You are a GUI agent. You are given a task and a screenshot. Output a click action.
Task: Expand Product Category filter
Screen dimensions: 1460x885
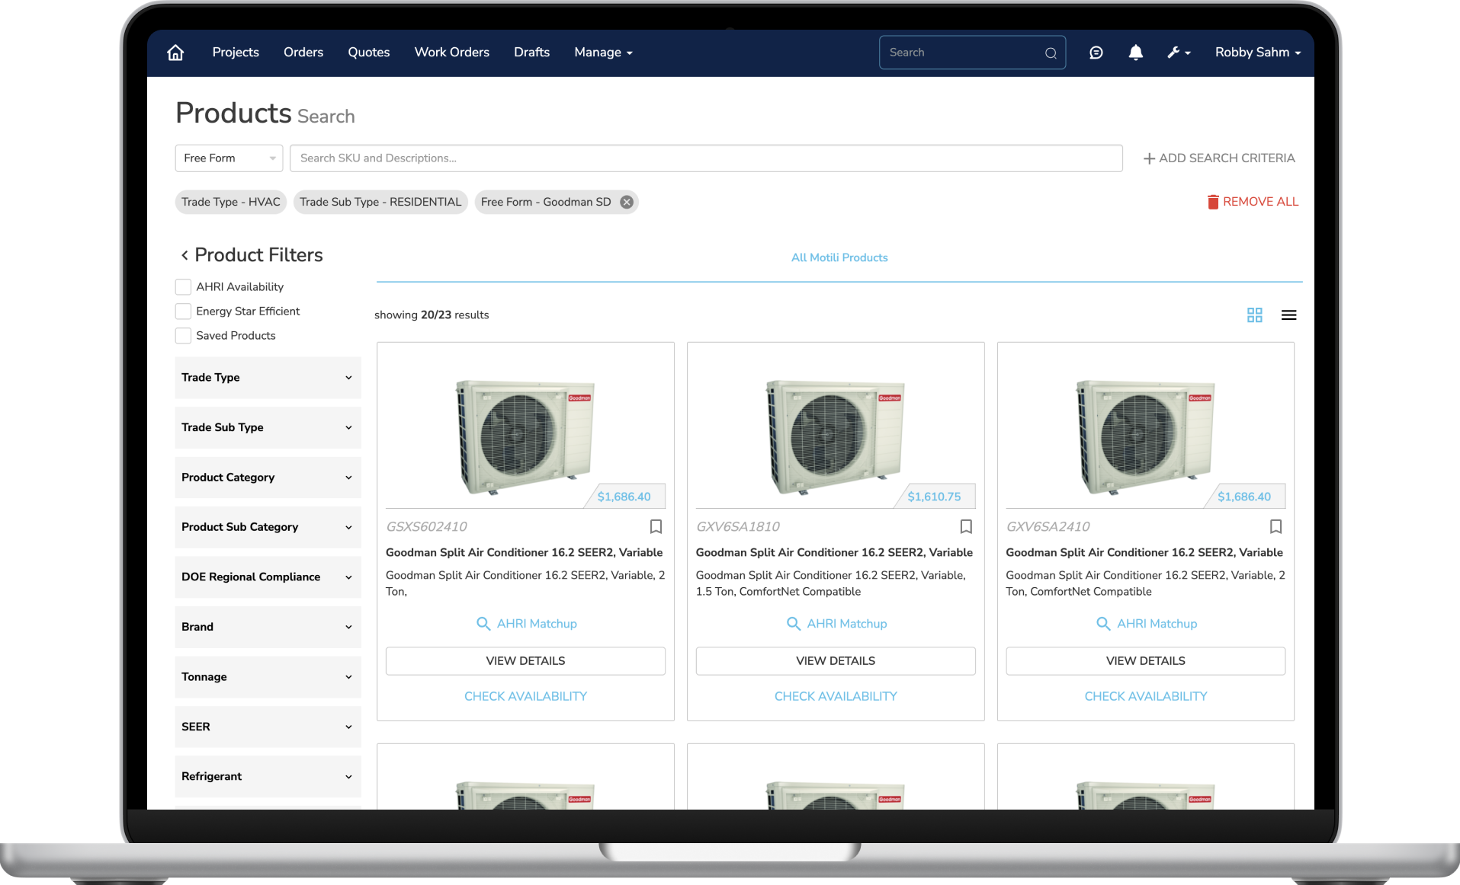coord(268,478)
